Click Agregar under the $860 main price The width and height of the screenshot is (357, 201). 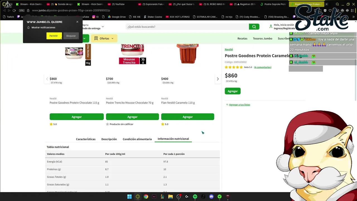click(x=233, y=91)
